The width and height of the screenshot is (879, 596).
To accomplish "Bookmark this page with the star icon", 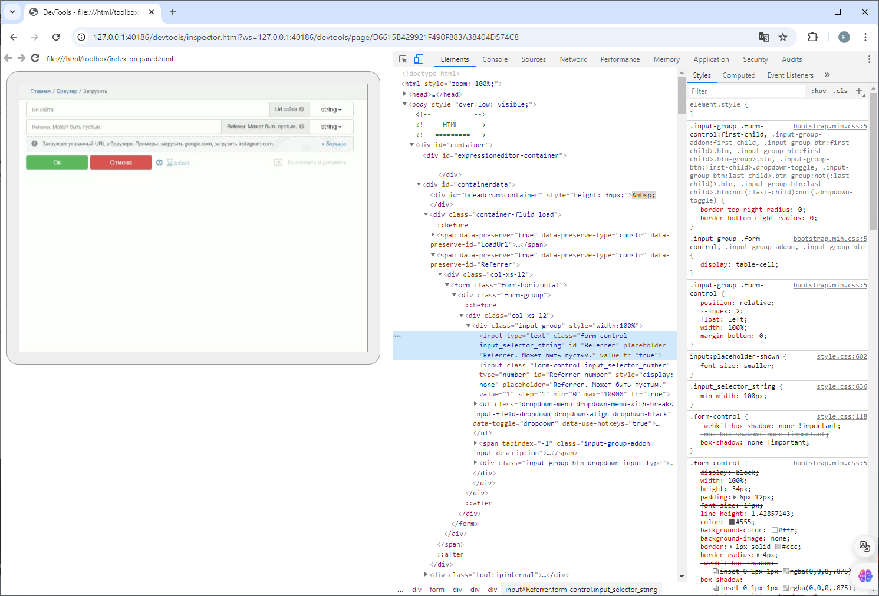I will pos(783,37).
